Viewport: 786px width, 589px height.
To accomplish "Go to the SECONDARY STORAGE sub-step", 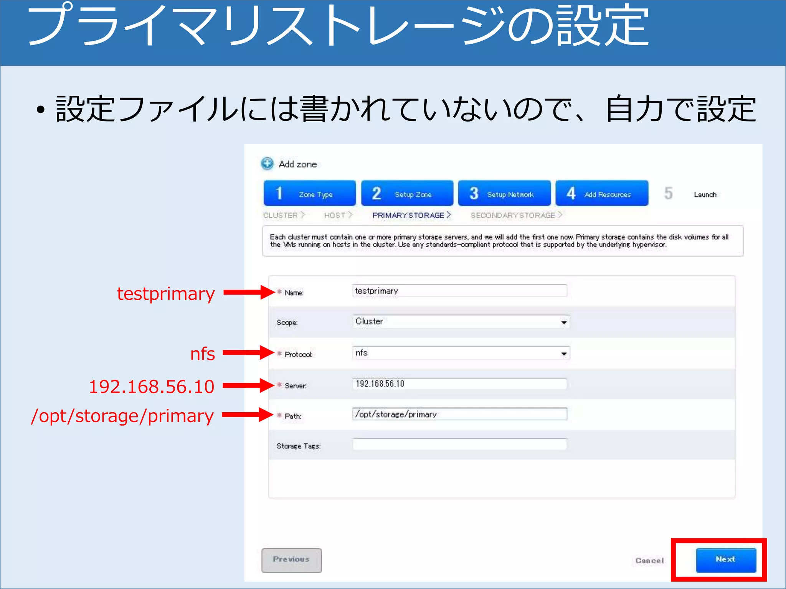I will [x=516, y=215].
